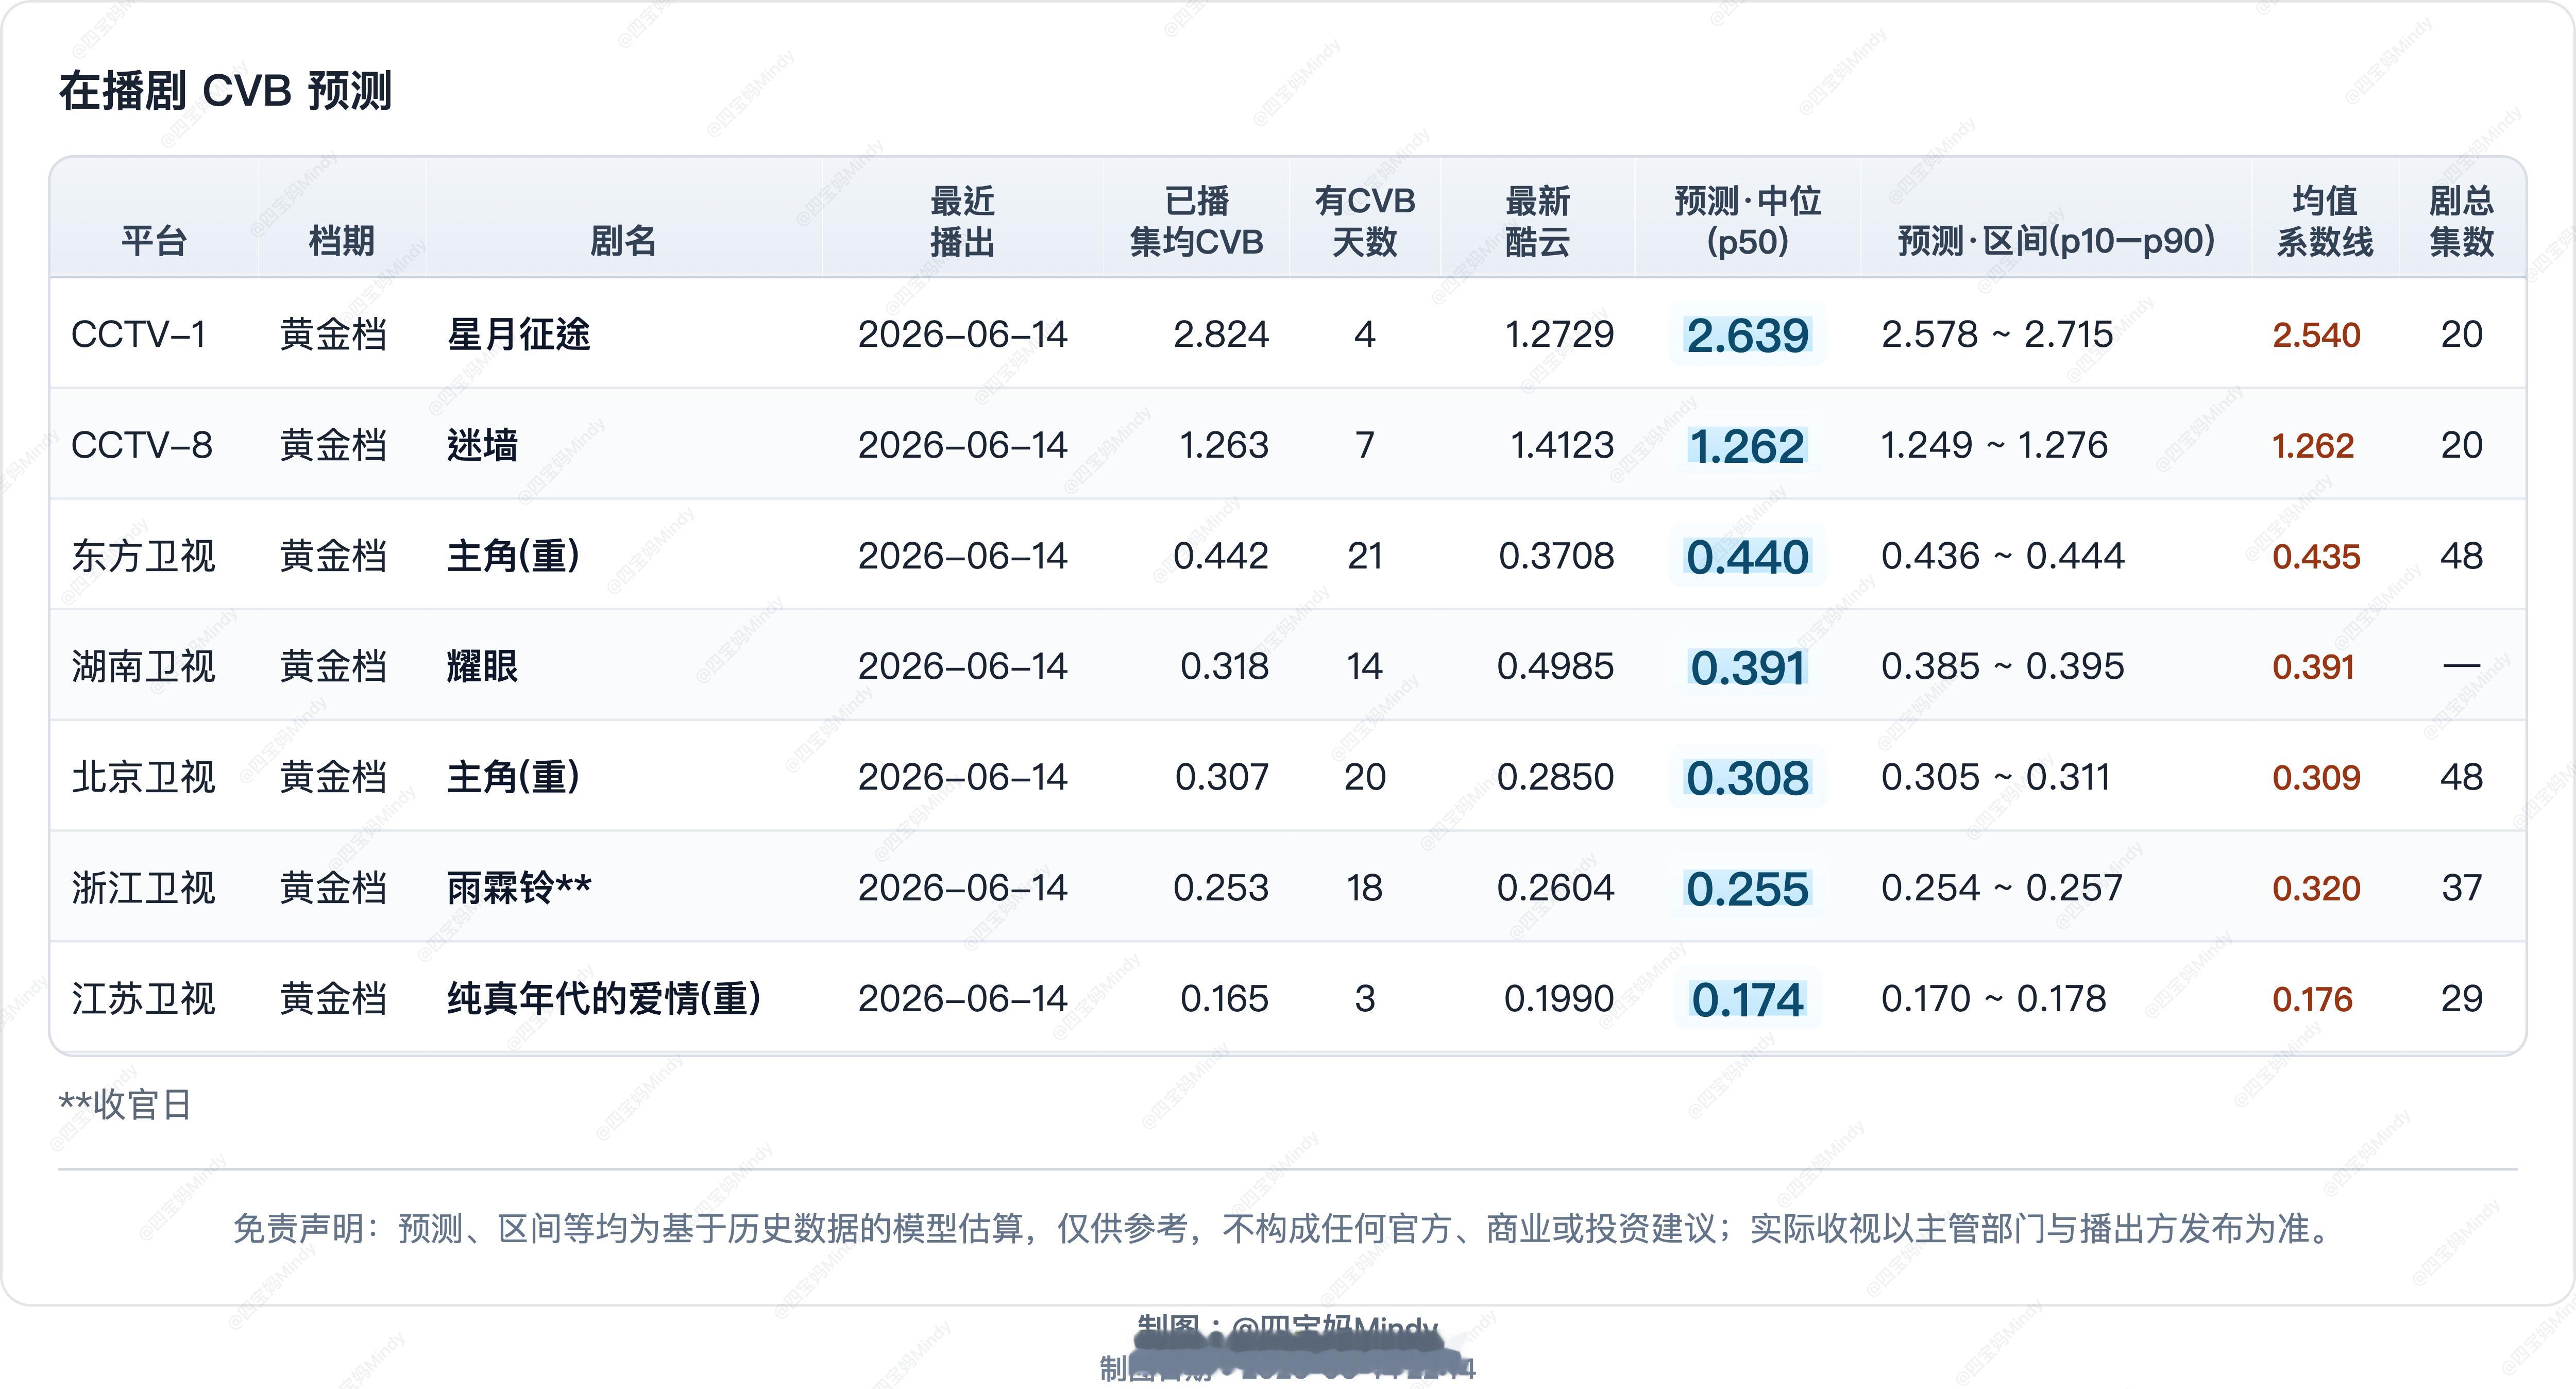Select 主角(重) in the 东方卫视 row

pos(513,557)
